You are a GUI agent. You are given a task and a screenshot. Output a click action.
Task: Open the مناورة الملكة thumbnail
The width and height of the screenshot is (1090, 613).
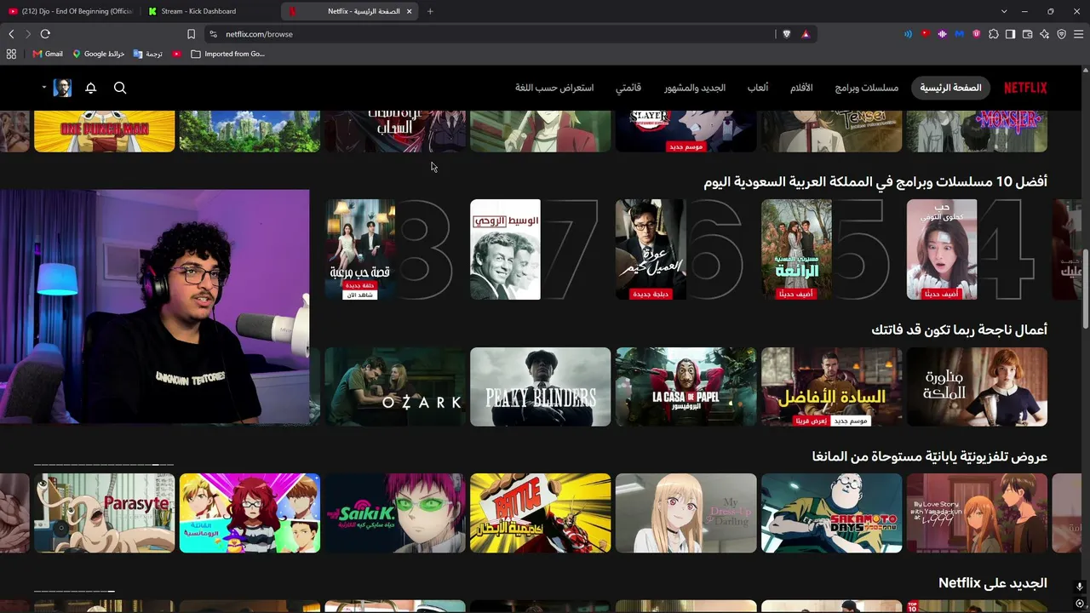977,387
